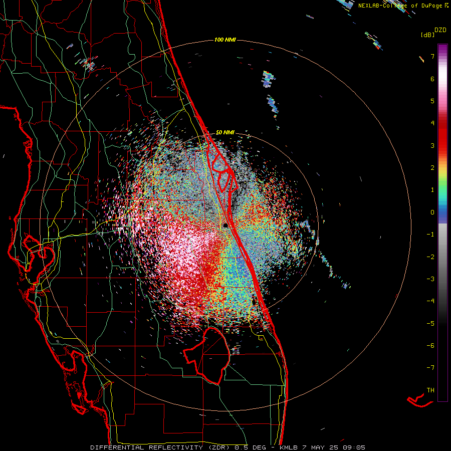Viewport: 451px width, 451px height.
Task: Click the "-4" colorbar tick label
Action: click(x=430, y=301)
